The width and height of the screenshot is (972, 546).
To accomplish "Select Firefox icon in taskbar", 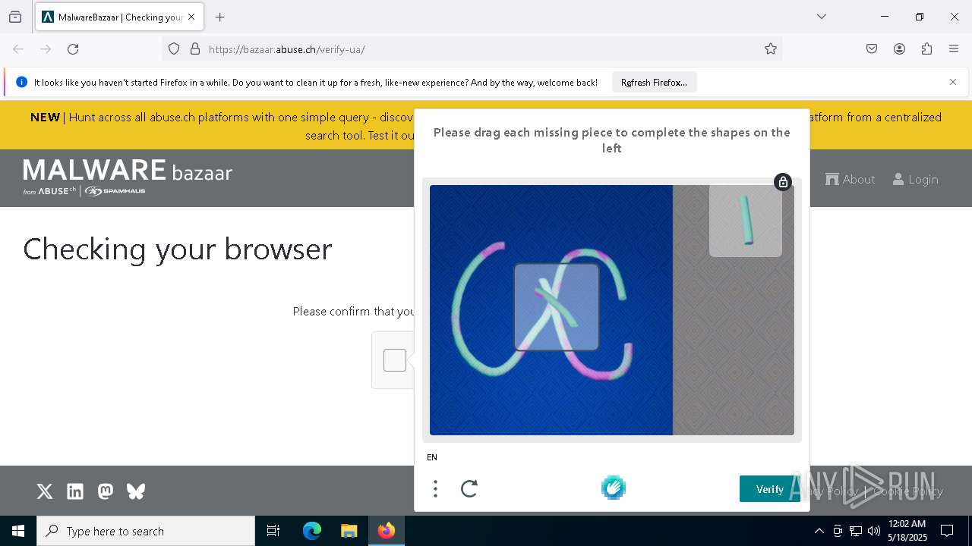I will [x=387, y=531].
